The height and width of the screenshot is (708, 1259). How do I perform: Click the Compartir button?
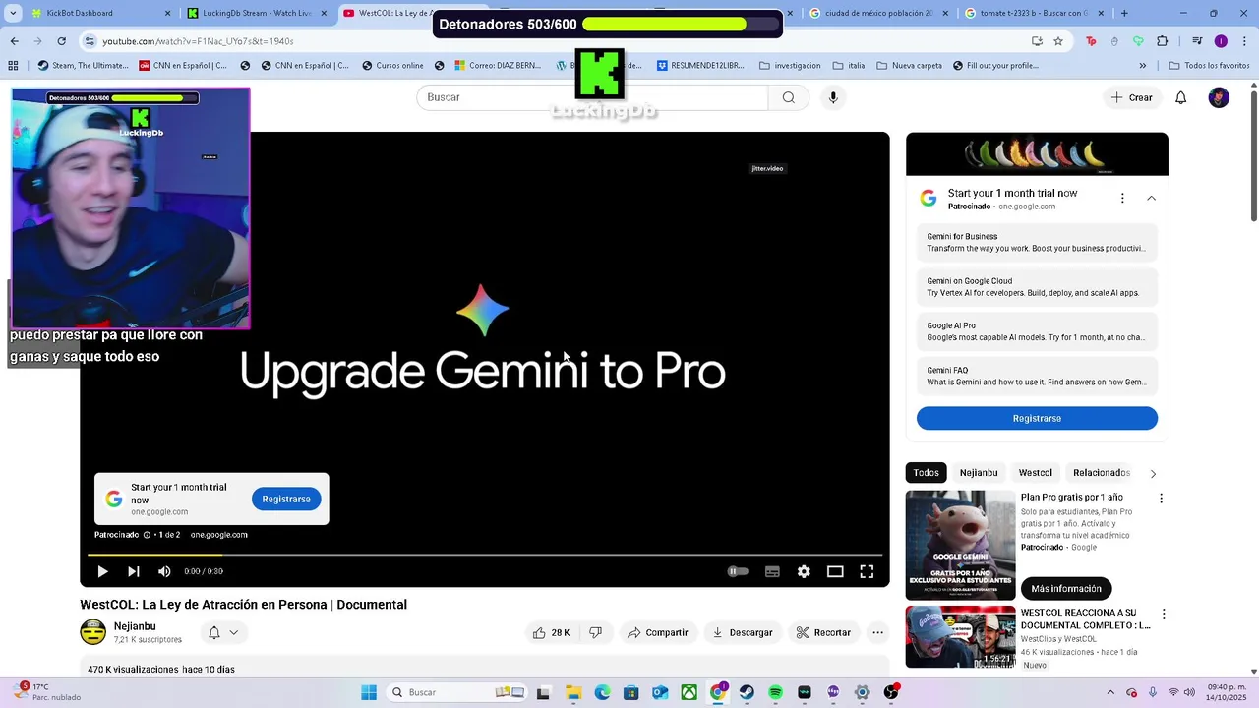657,632
